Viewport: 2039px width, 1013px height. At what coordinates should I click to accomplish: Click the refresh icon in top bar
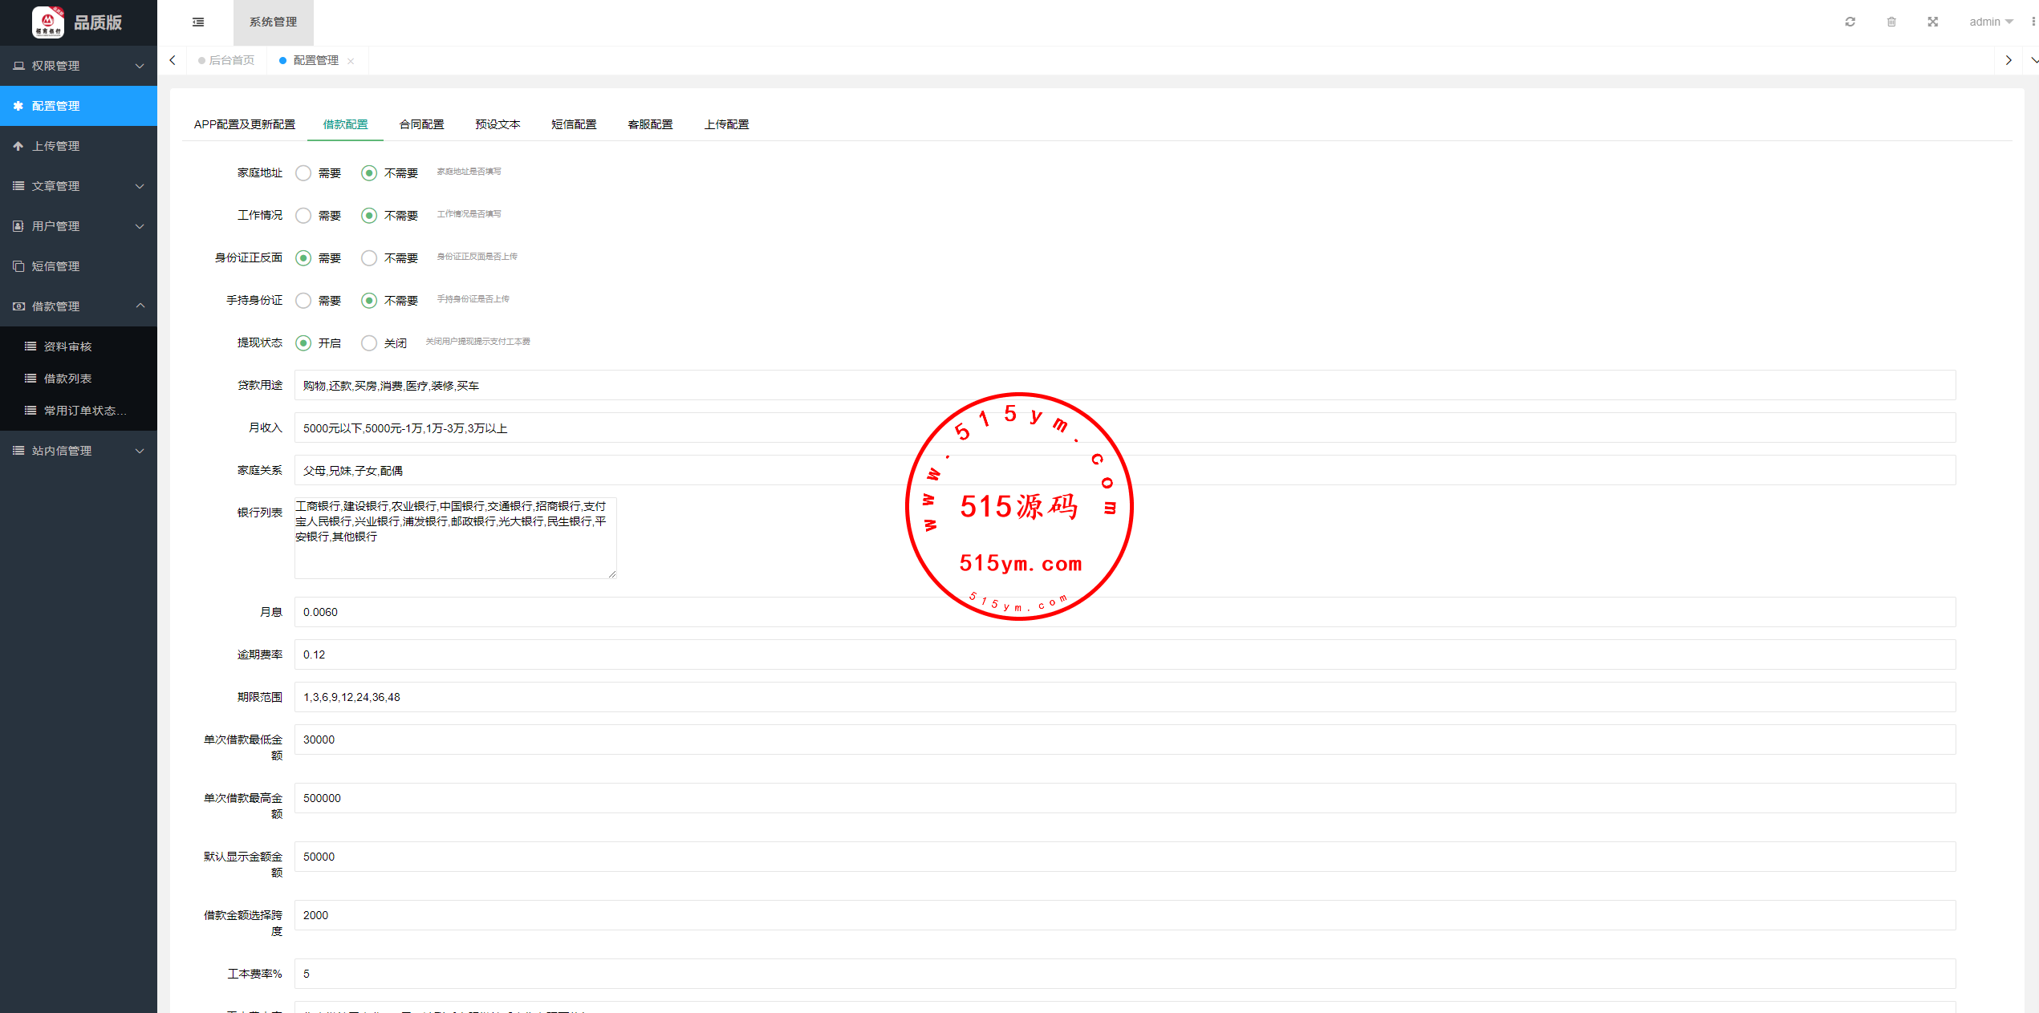pos(1850,22)
